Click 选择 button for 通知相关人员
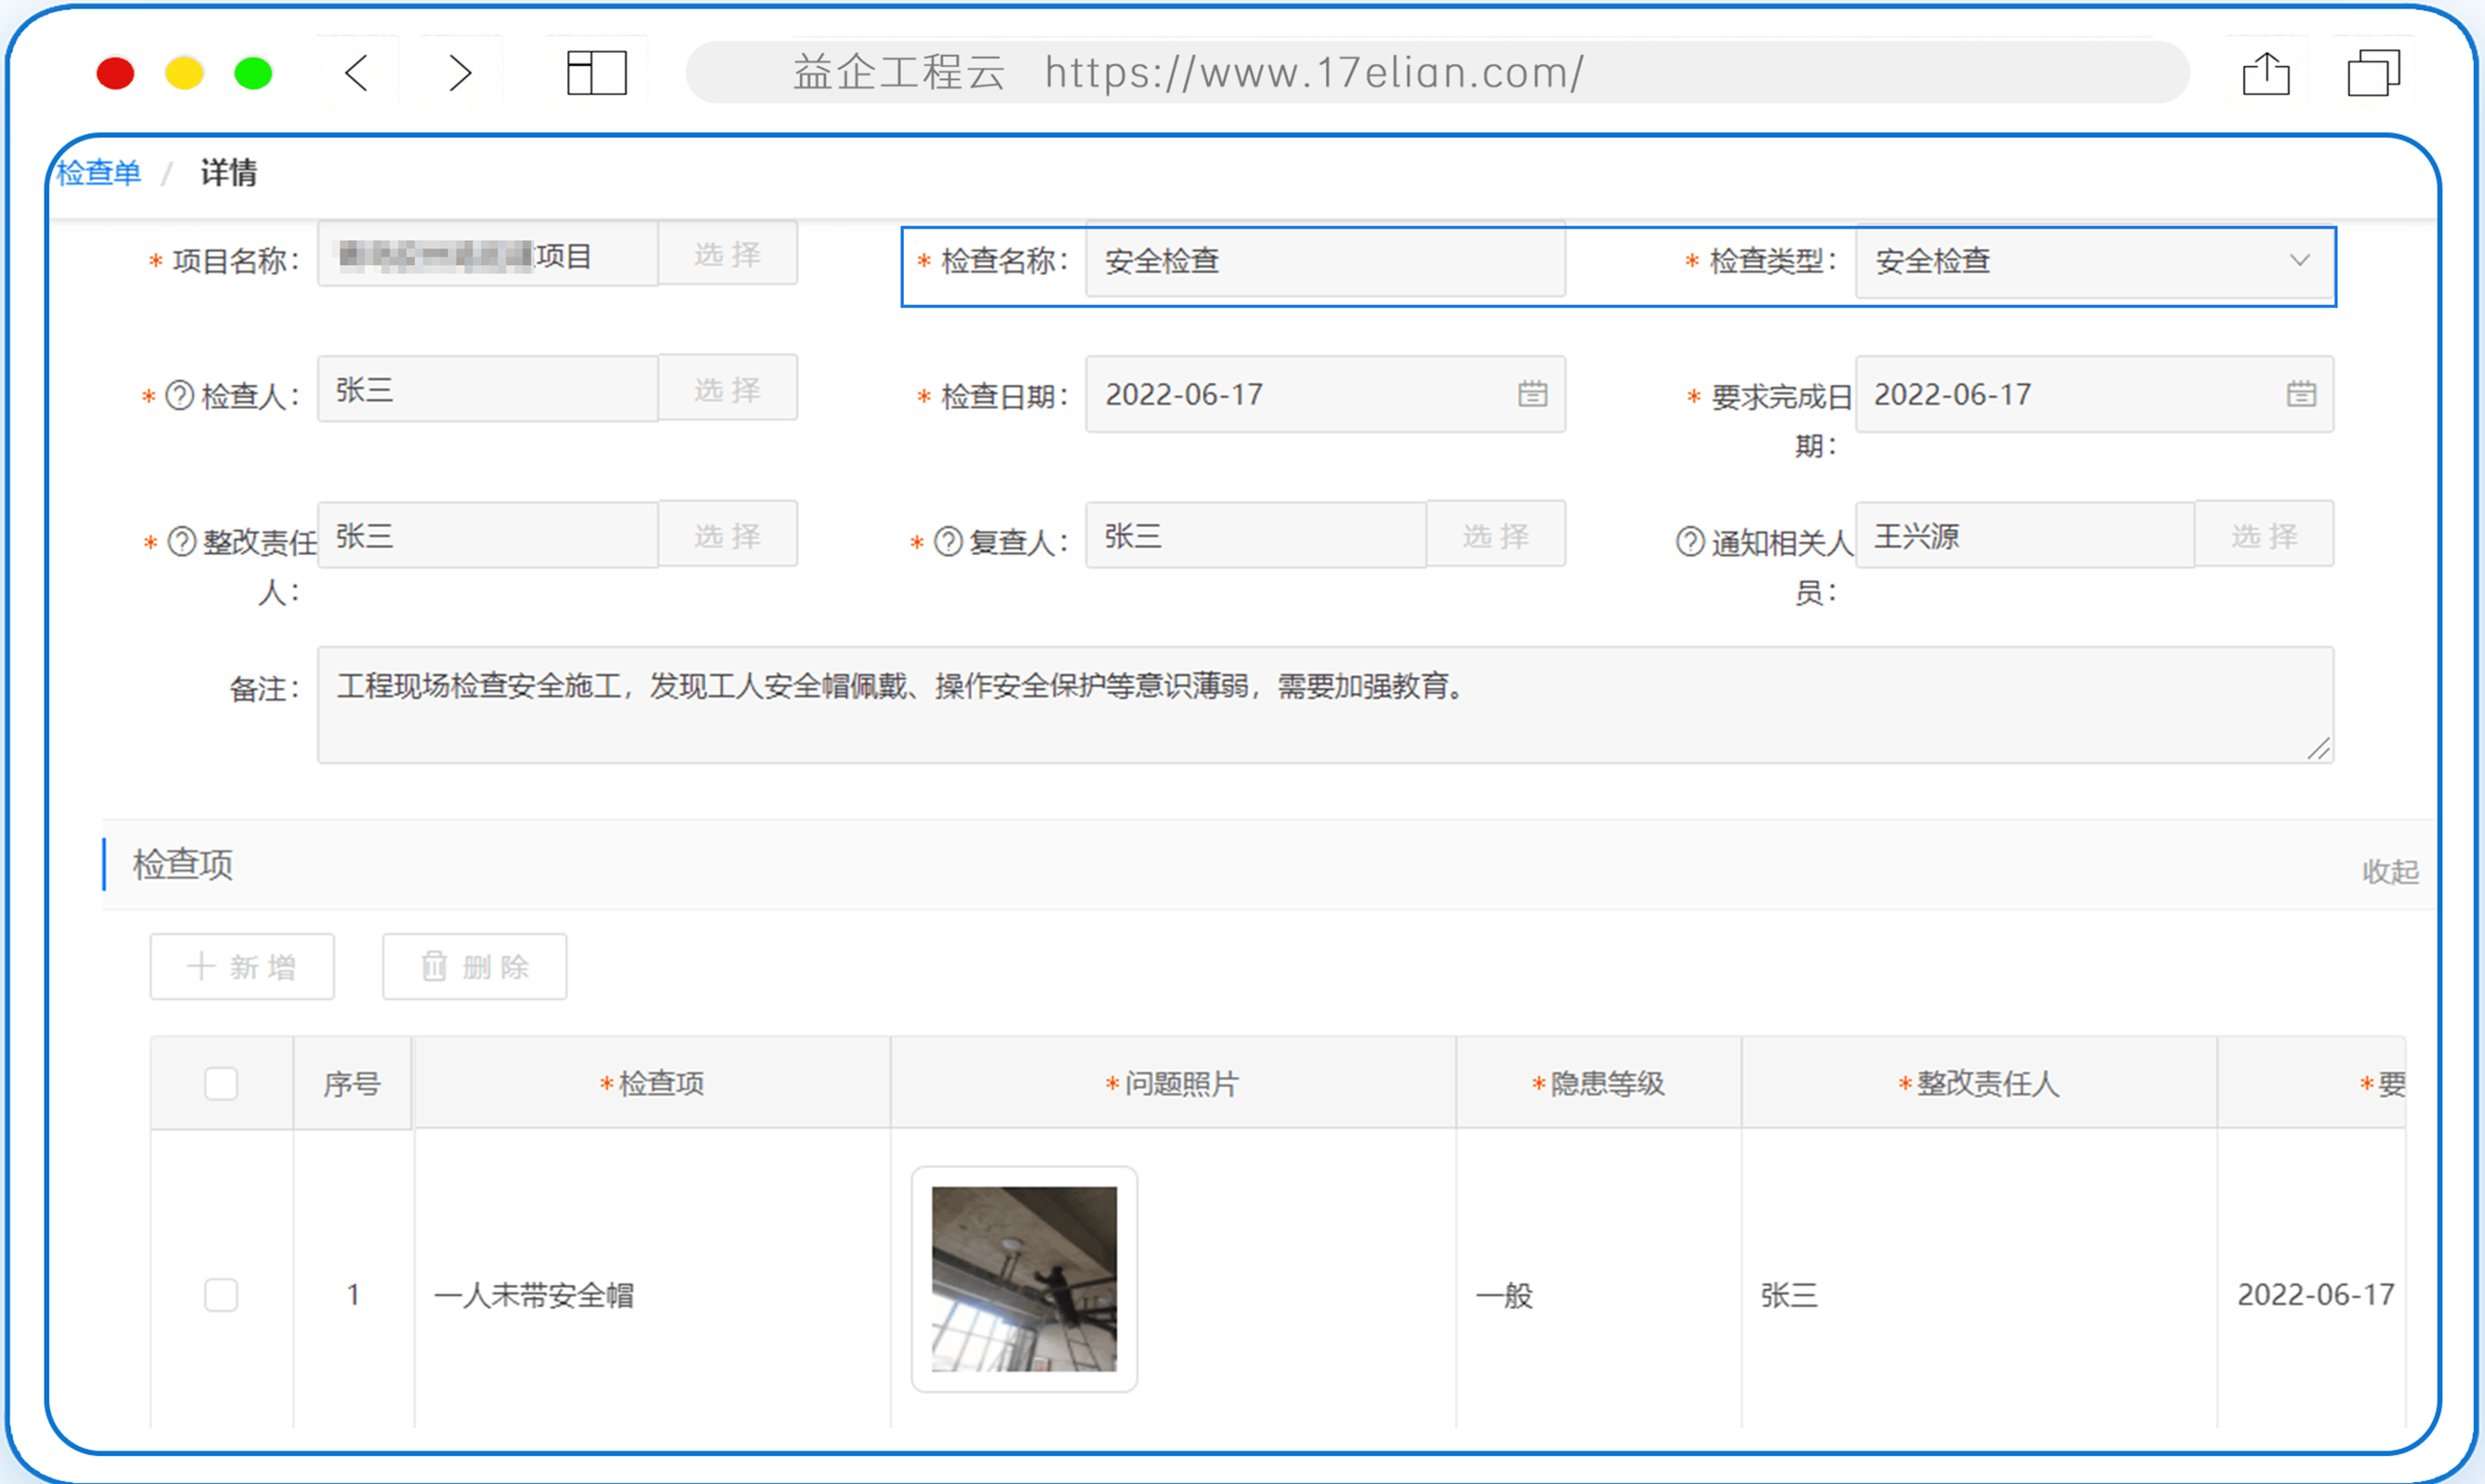This screenshot has width=2485, height=1484. click(x=2265, y=535)
